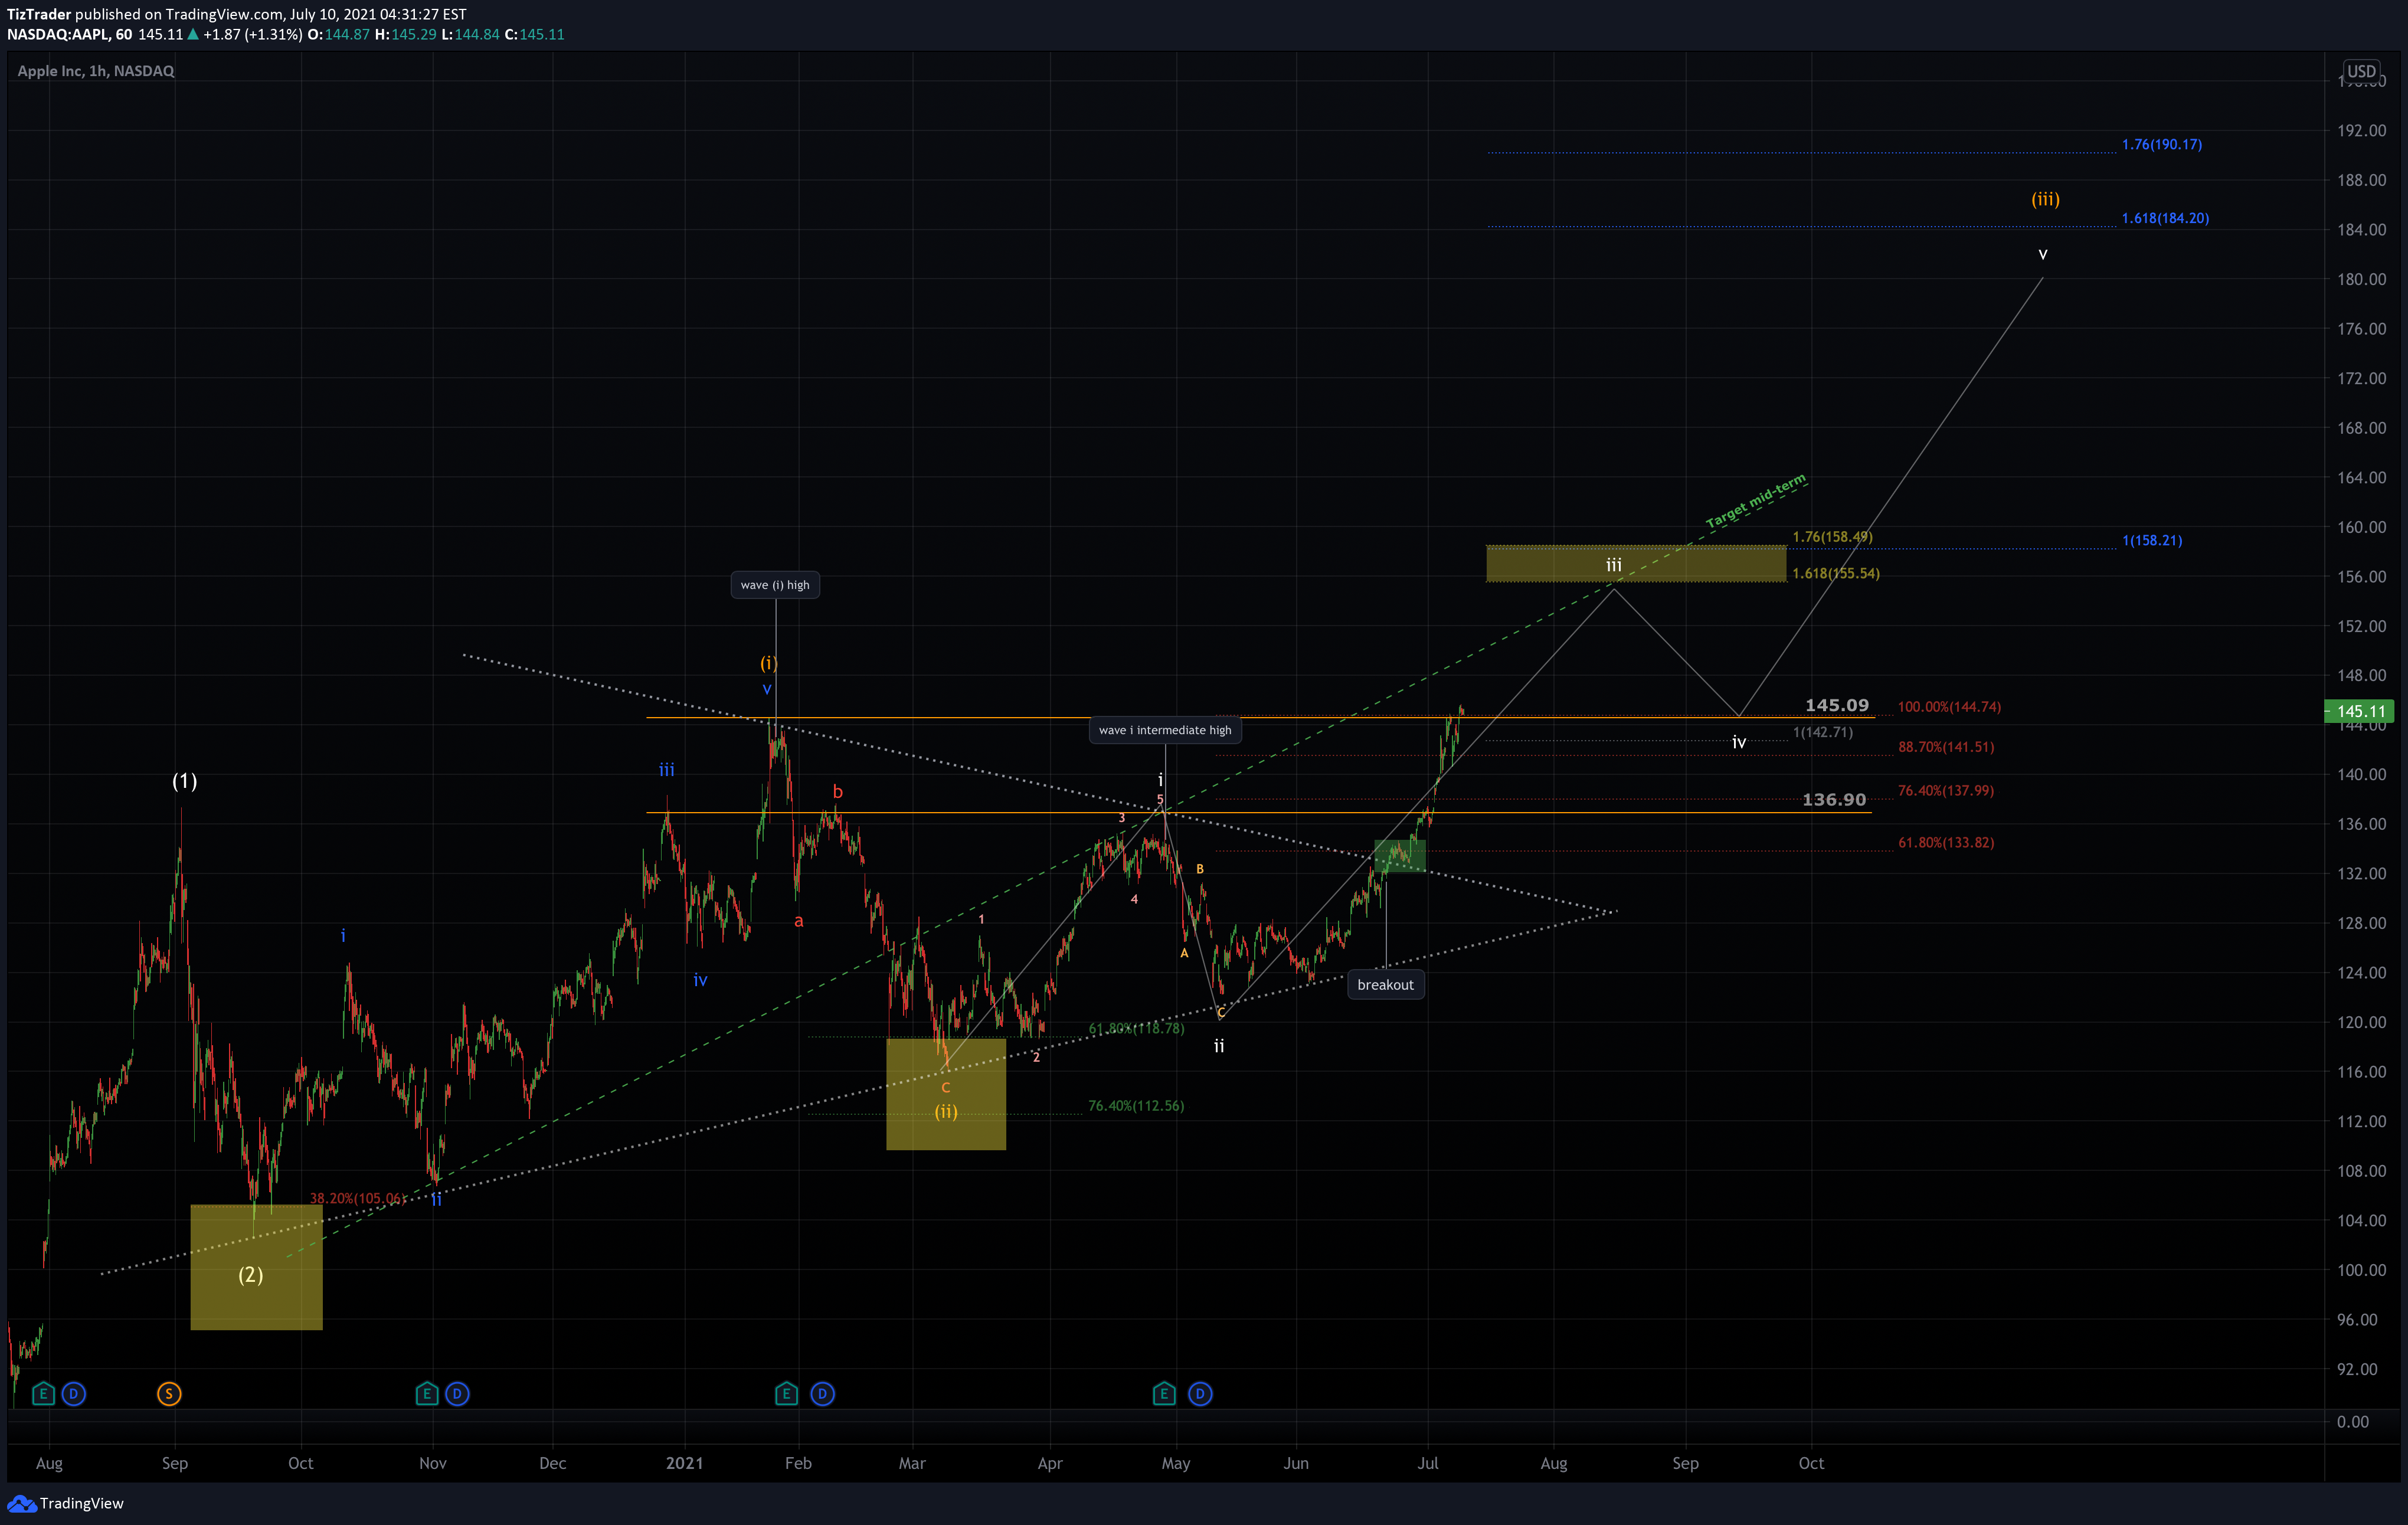This screenshot has height=1525, width=2408.
Task: Open the USD currency selector
Action: [x=2361, y=71]
